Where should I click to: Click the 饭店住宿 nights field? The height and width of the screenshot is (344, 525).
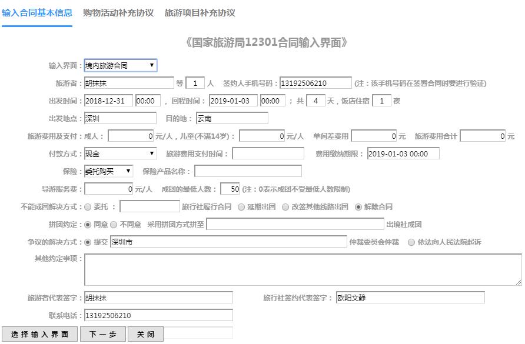(x=382, y=101)
